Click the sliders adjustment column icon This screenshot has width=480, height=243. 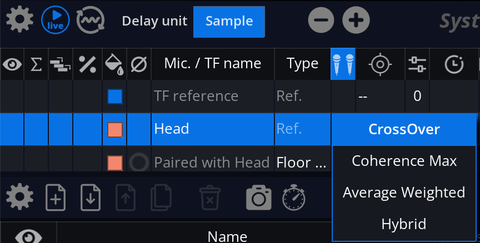(417, 64)
